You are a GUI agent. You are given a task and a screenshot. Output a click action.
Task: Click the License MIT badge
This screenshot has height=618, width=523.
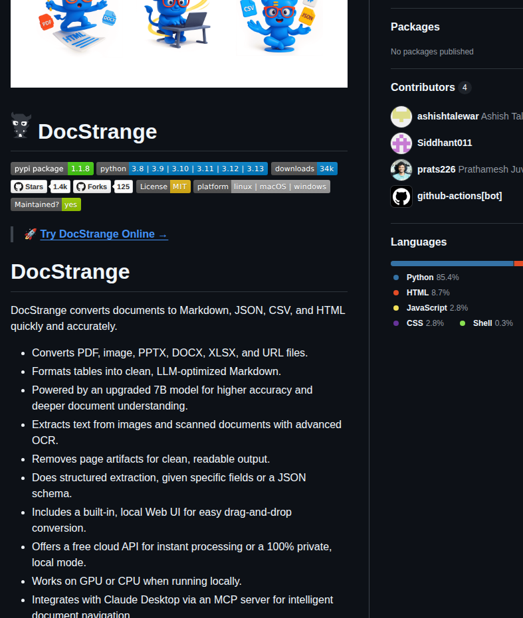click(163, 187)
